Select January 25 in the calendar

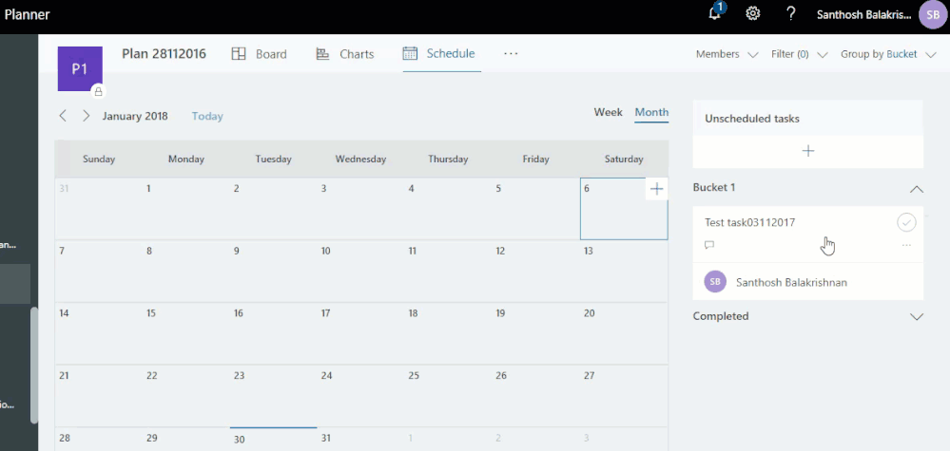(x=447, y=395)
